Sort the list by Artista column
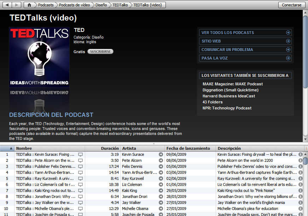This screenshot has height=216, width=308. coord(143,148)
